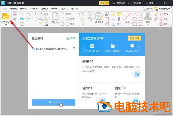The height and width of the screenshot is (116, 173).
Task: Expand the dropdown arrow under the Stamp tool
Action: click(148, 25)
